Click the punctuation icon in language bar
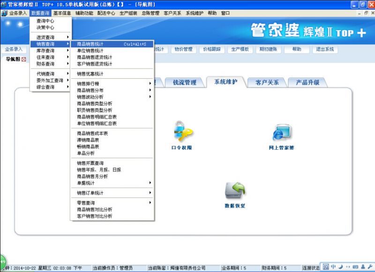This screenshot has height=272, width=375. pyautogui.click(x=348, y=267)
